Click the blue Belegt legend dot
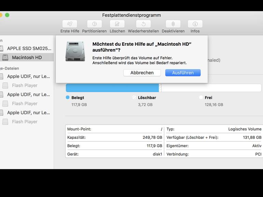Viewport: 263px width, 197px height. [x=68, y=97]
